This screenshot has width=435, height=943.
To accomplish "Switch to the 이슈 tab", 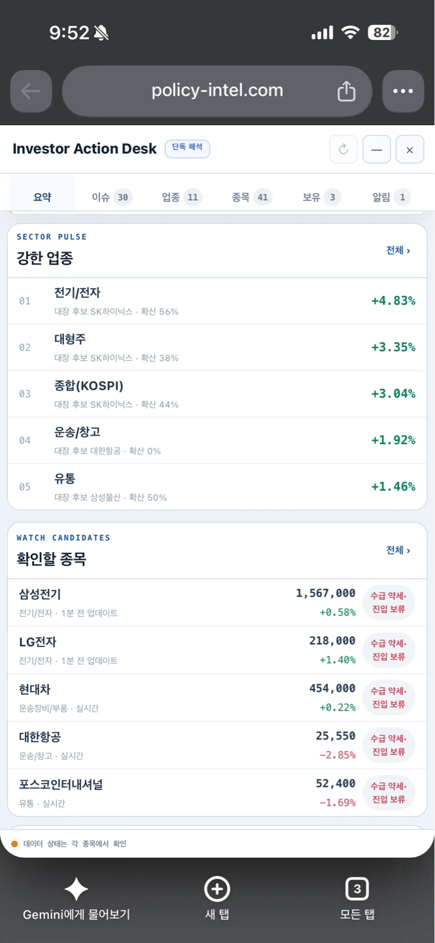I will point(112,197).
